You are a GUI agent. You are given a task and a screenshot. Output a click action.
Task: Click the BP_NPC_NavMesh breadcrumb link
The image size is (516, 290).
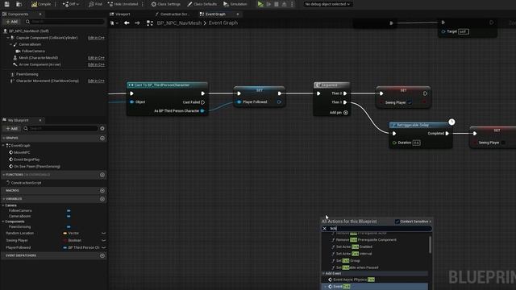179,23
